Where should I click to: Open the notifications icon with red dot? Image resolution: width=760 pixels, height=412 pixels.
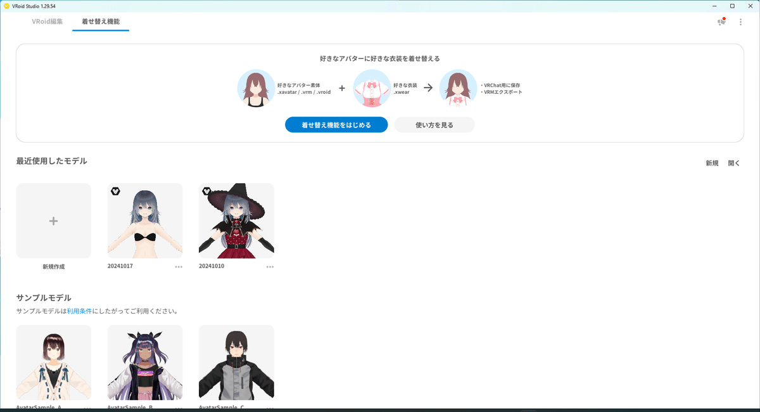tap(721, 22)
